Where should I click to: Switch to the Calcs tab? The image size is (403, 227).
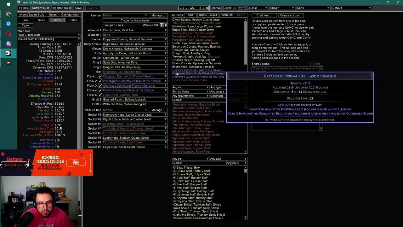point(73,20)
